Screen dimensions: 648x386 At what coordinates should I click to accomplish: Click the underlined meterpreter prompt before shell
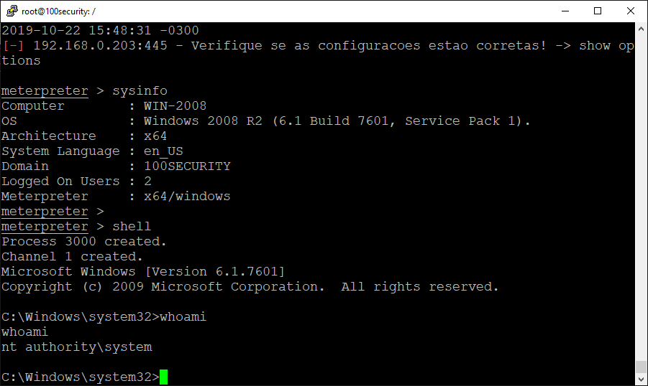45,227
